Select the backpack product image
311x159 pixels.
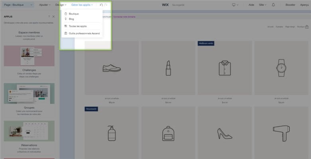(x=168, y=133)
